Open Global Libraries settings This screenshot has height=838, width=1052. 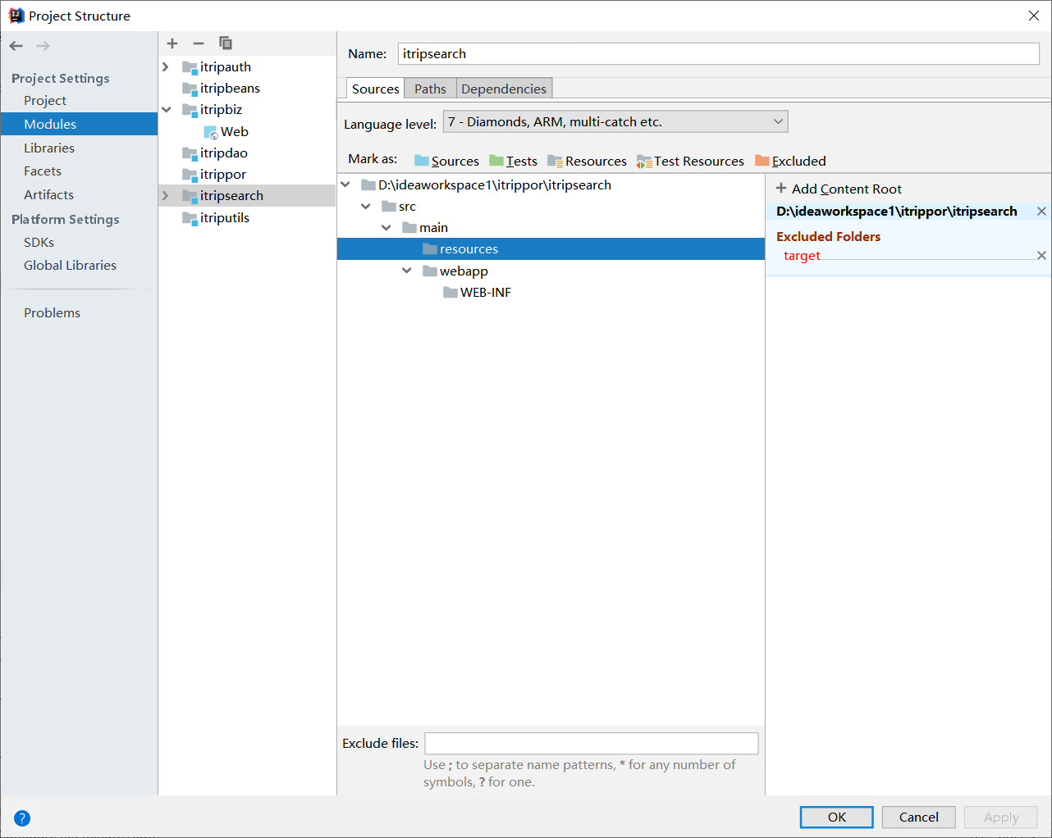coord(71,266)
